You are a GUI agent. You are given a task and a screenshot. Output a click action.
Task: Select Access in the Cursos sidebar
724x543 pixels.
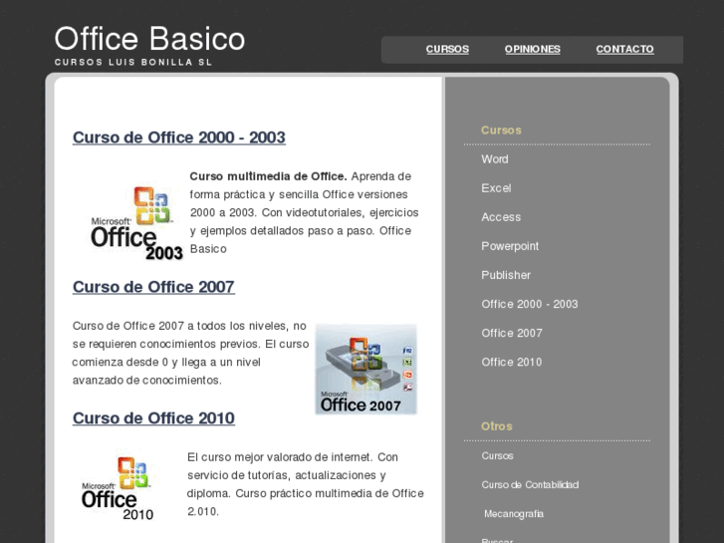pos(501,217)
